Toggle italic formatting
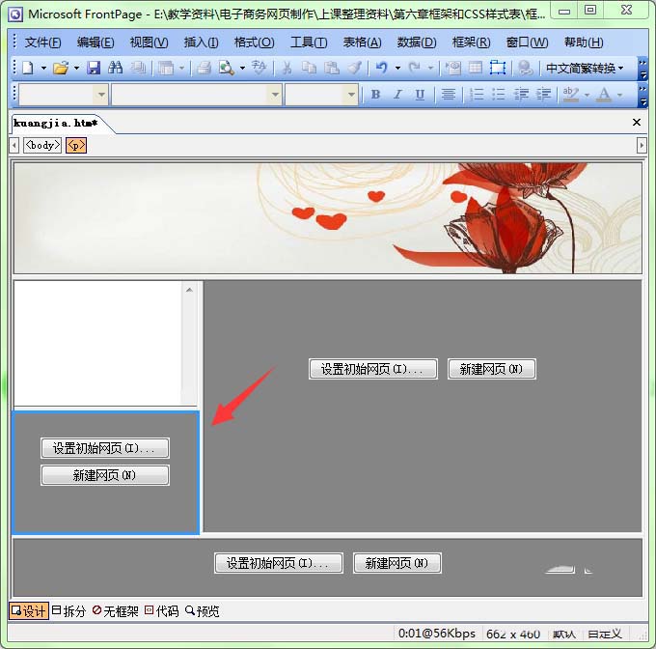This screenshot has width=656, height=649. (397, 95)
